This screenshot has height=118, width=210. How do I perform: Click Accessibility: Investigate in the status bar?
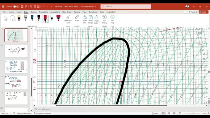click(x=42, y=113)
